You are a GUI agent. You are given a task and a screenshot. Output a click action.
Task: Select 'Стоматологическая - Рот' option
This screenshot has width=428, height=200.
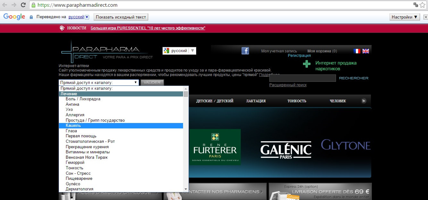pos(121,142)
